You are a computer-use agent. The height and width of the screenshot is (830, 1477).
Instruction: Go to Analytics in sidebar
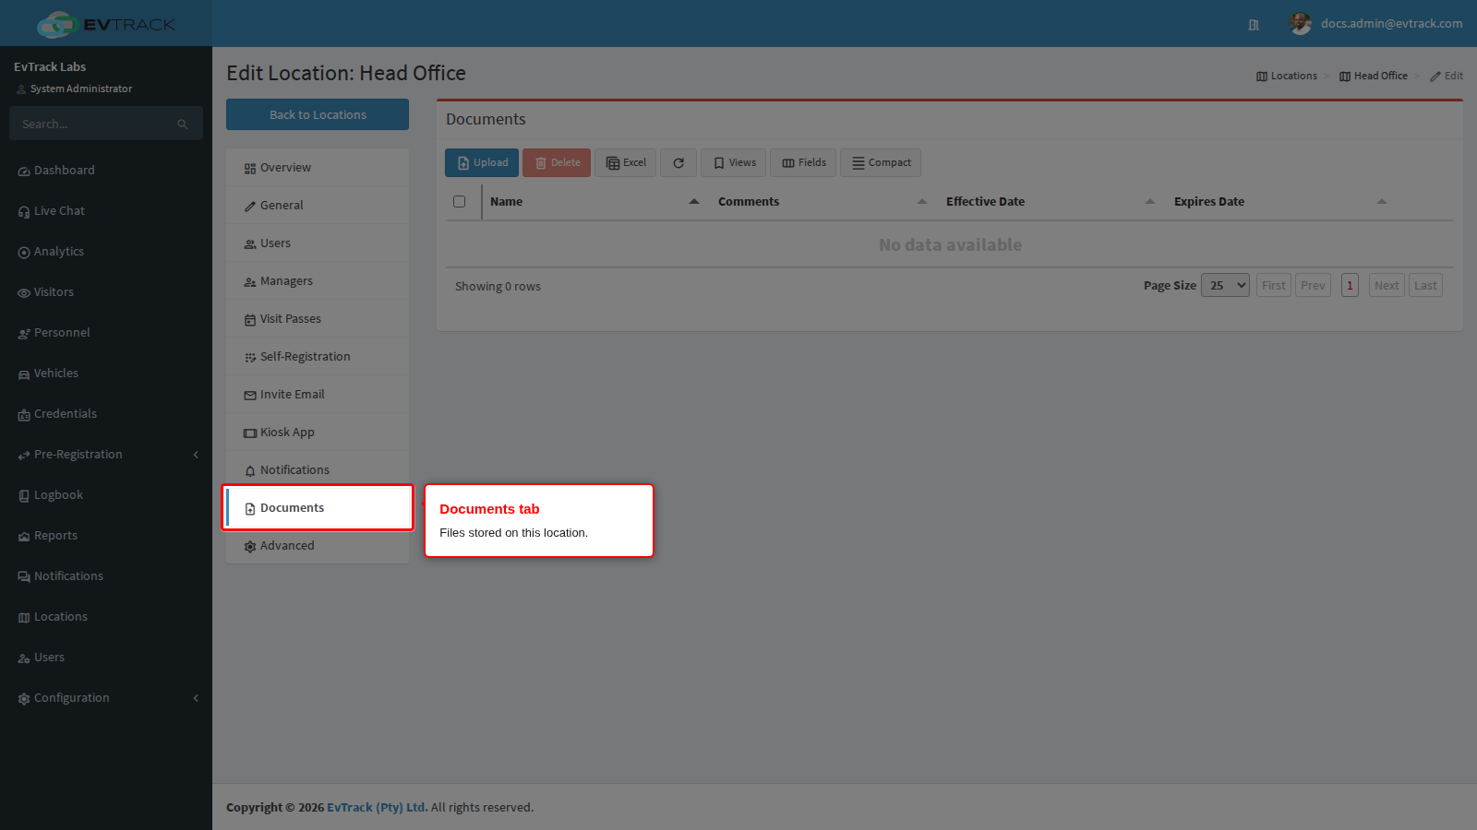click(106, 252)
